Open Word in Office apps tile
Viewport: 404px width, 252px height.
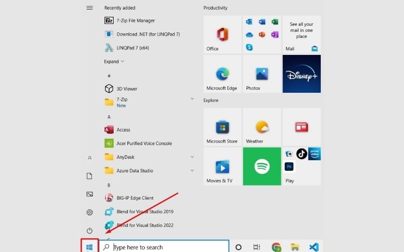pyautogui.click(x=262, y=22)
